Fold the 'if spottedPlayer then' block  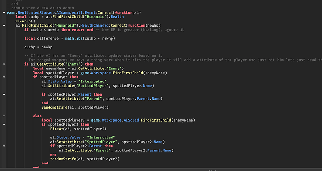click(x=4, y=77)
